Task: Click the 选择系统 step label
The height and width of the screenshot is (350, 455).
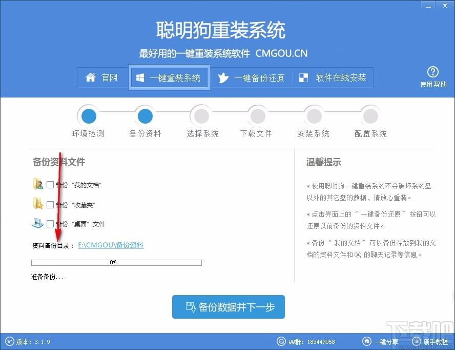Action: tap(202, 134)
